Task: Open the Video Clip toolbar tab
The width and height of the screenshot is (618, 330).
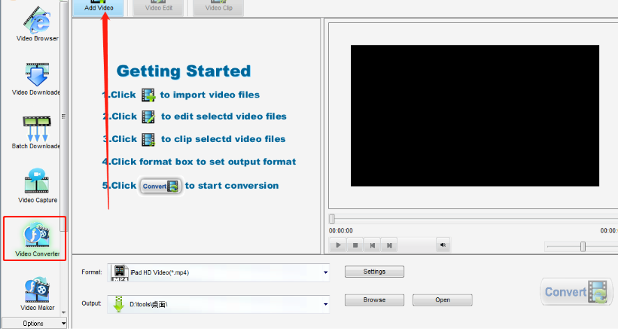Action: [219, 7]
